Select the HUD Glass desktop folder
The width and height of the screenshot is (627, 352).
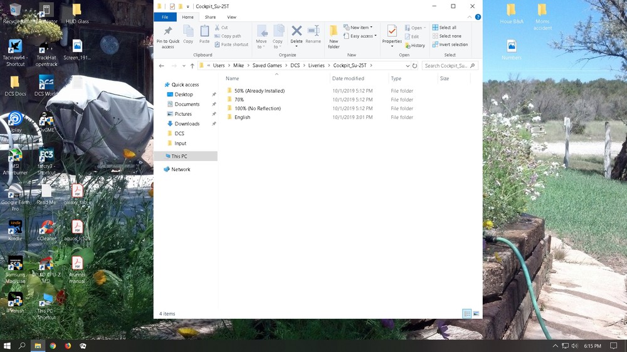[76, 13]
